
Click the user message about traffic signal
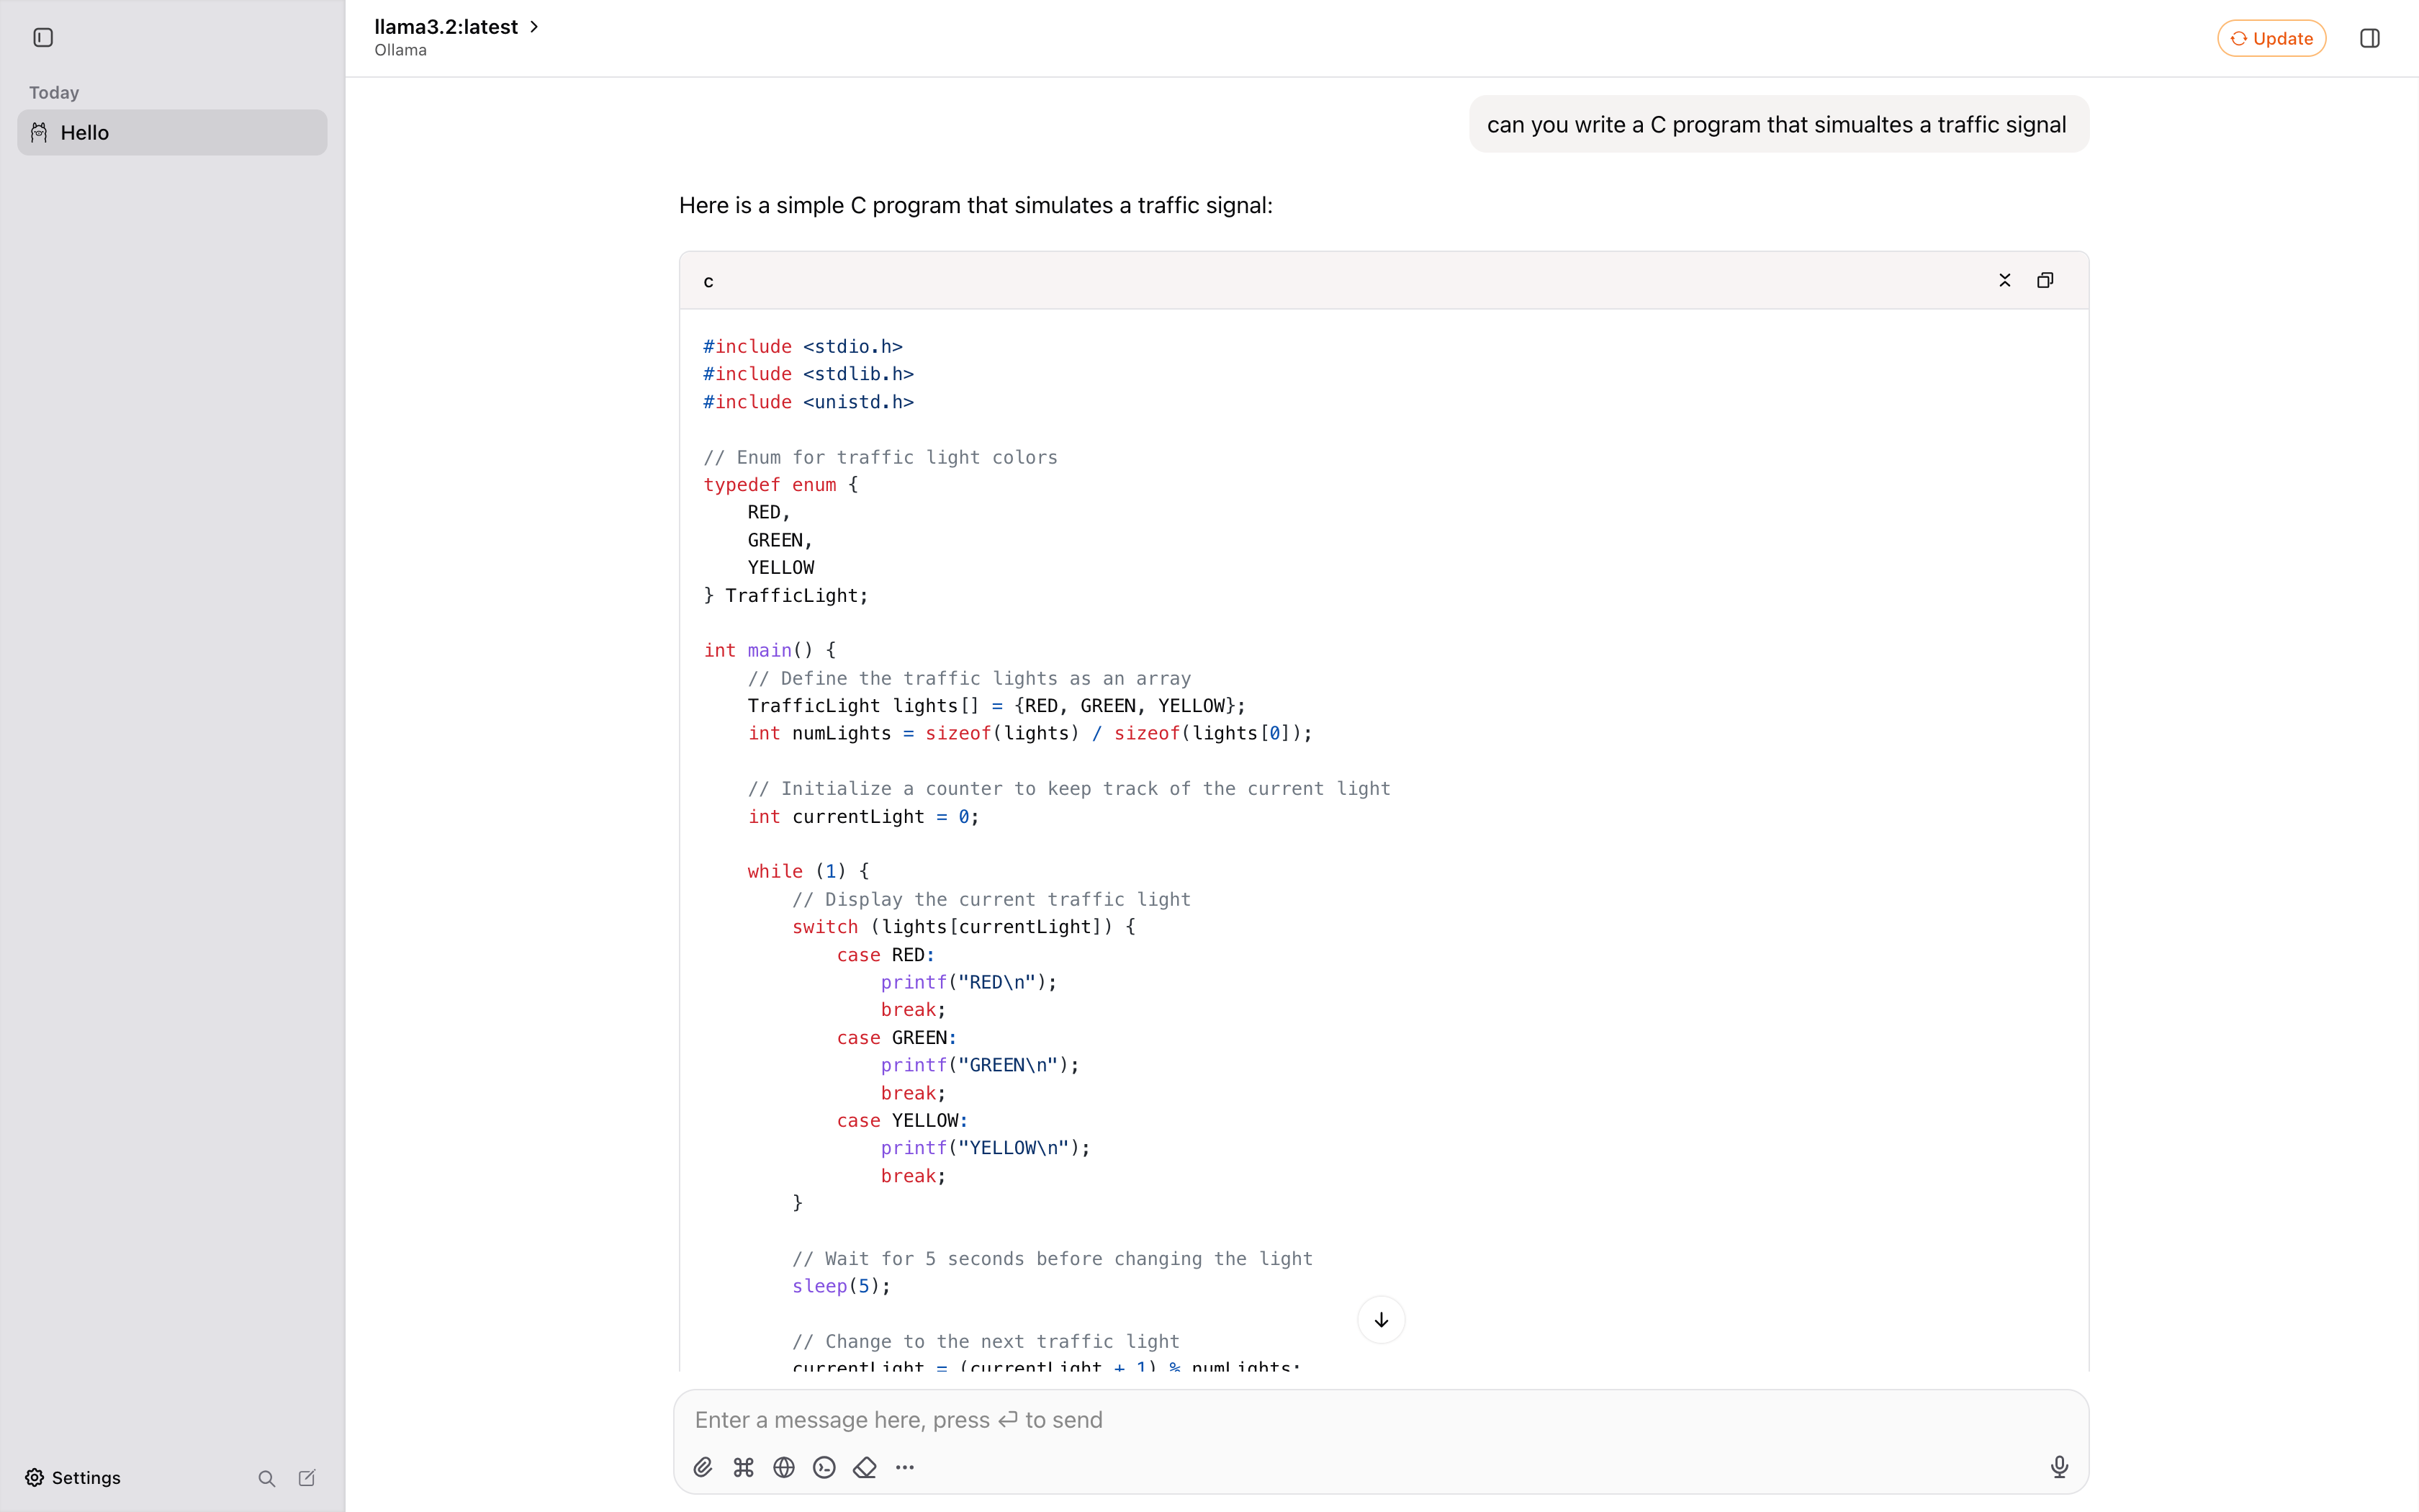pyautogui.click(x=1778, y=124)
